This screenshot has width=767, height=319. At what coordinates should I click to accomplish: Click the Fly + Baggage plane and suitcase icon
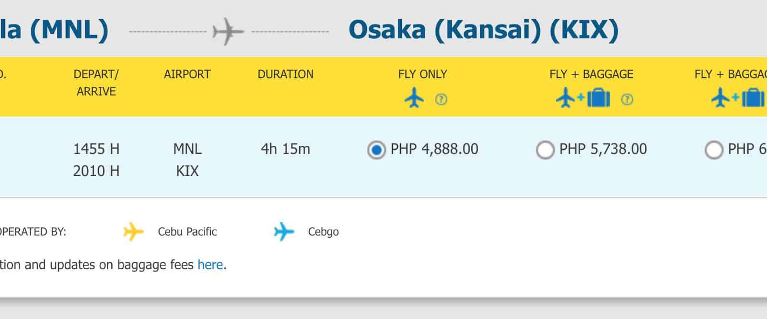583,98
